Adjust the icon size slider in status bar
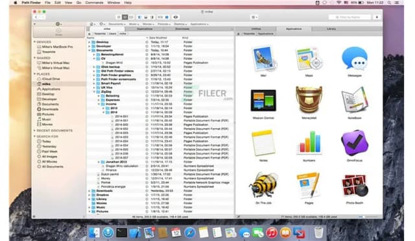Image resolution: width=415 pixels, height=241 pixels. (x=369, y=216)
